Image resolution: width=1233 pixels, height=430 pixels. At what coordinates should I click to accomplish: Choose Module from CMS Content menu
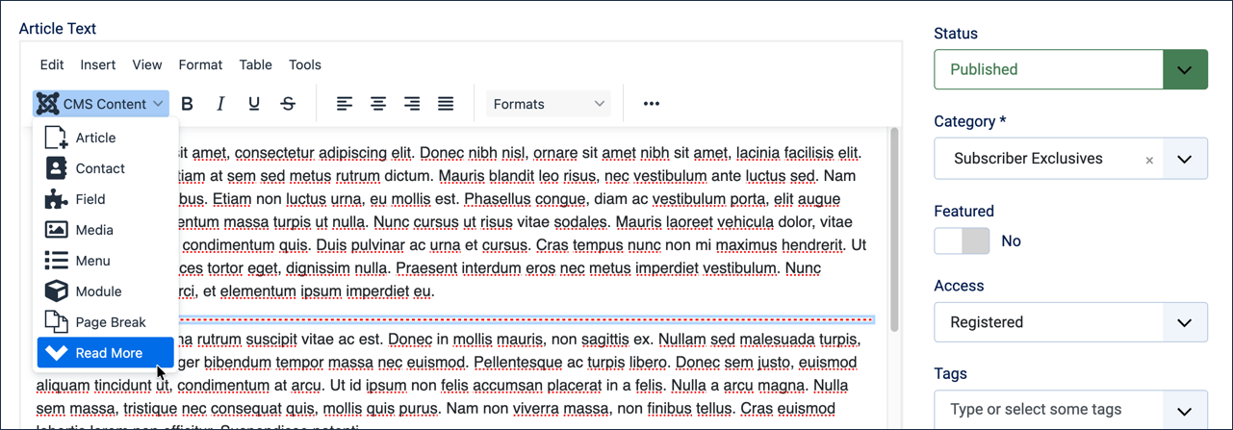(x=106, y=291)
